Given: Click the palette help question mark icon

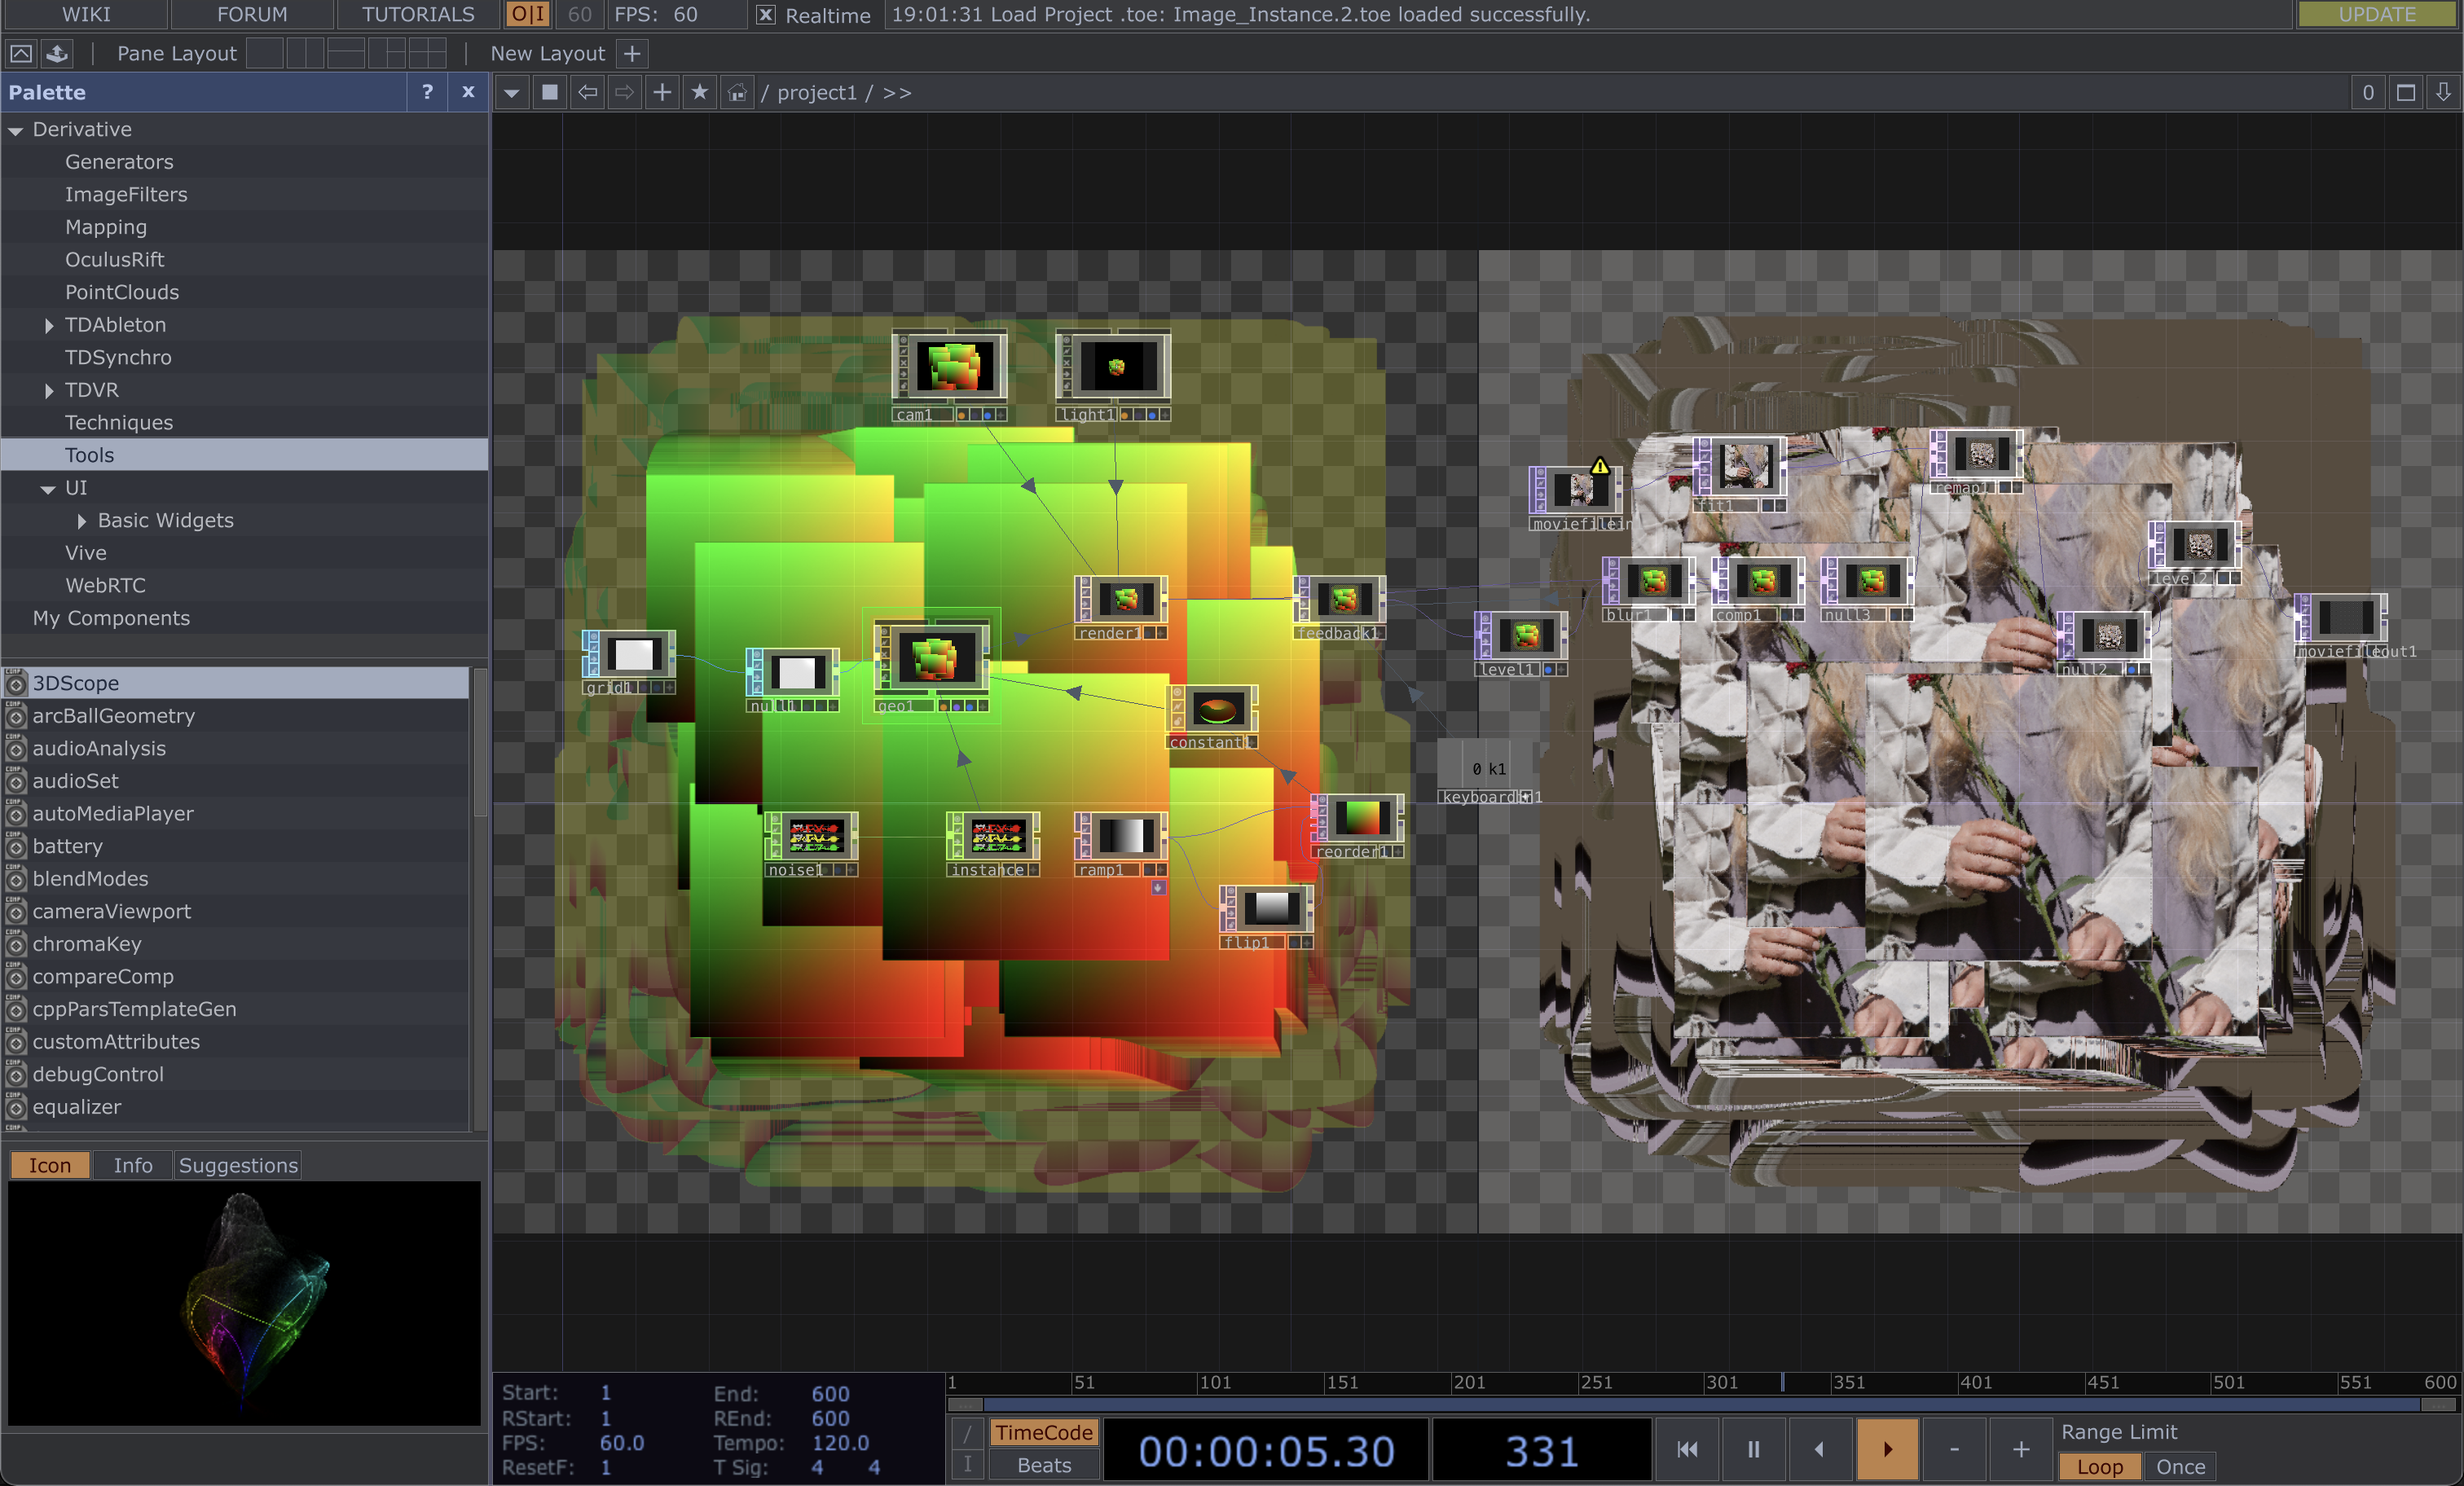Looking at the screenshot, I should click(x=428, y=92).
